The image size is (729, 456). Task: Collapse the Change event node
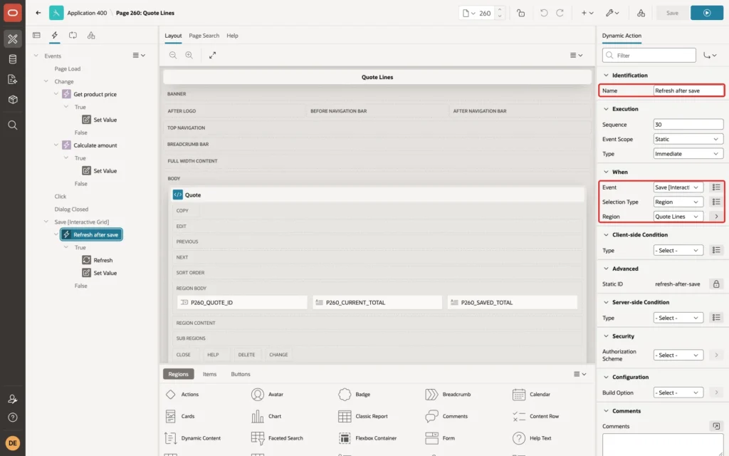pos(46,81)
